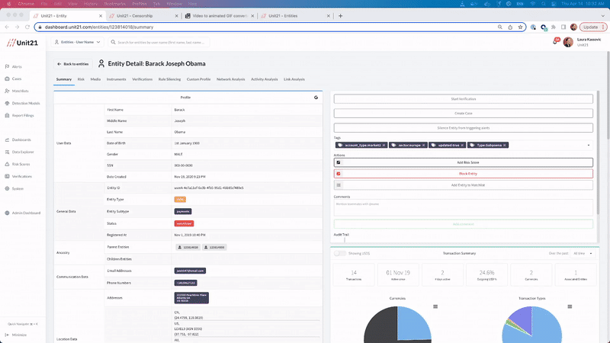
Task: Remove the sector:europe tag
Action: (424, 145)
